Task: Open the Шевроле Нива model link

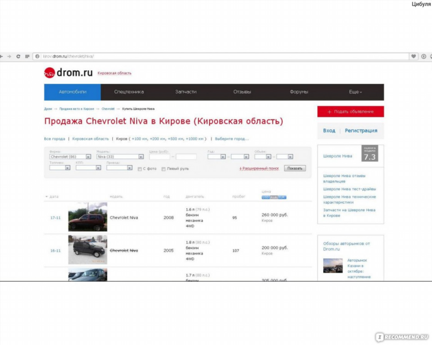Action: tap(338, 156)
